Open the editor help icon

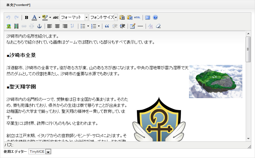tap(155, 18)
